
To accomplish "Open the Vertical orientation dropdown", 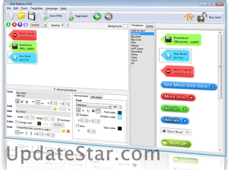I will pos(38,25).
